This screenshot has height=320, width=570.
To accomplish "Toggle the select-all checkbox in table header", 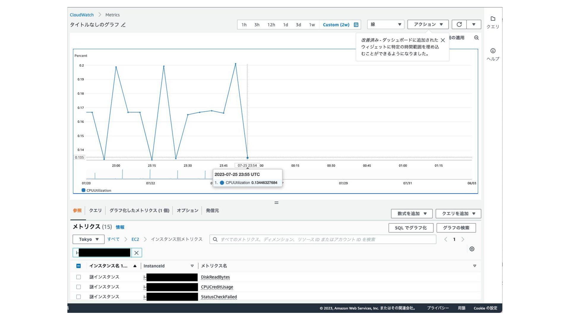I will click(78, 266).
